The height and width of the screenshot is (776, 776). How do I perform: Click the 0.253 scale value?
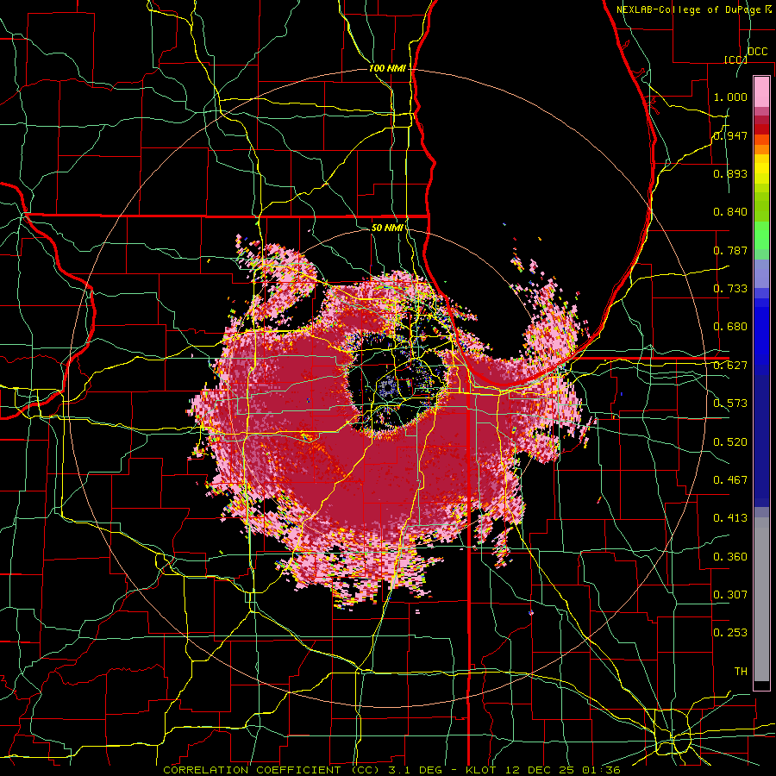pos(730,633)
